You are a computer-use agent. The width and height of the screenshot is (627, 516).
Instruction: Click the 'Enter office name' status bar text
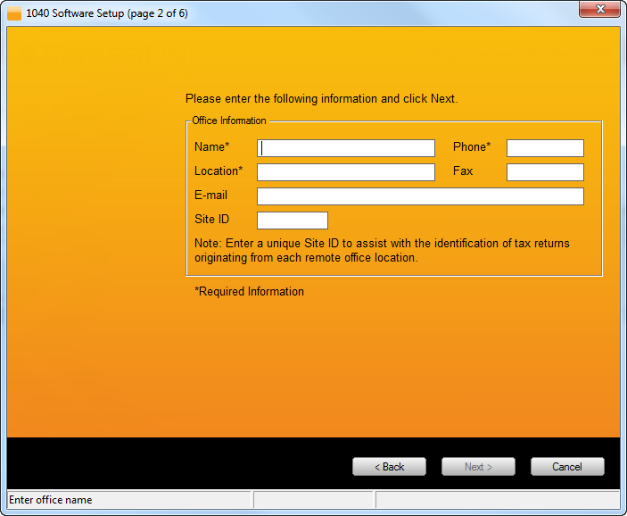tap(51, 500)
